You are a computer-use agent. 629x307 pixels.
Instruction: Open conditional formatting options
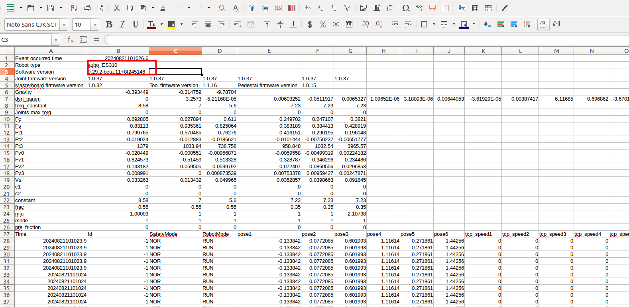[487, 25]
